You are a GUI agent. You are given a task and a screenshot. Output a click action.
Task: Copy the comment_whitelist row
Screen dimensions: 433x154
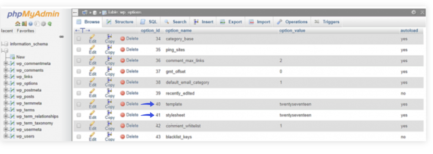pyautogui.click(x=110, y=126)
